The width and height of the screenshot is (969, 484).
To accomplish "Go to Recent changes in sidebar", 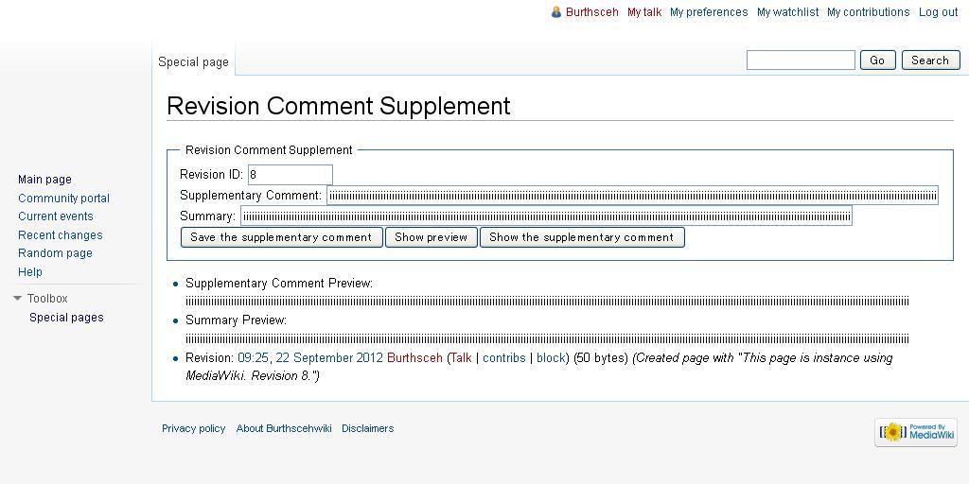I will (x=61, y=234).
